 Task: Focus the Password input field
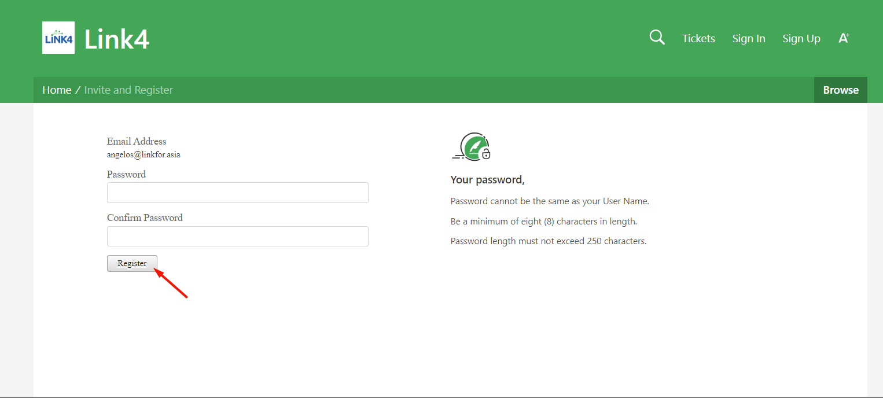[x=238, y=193]
